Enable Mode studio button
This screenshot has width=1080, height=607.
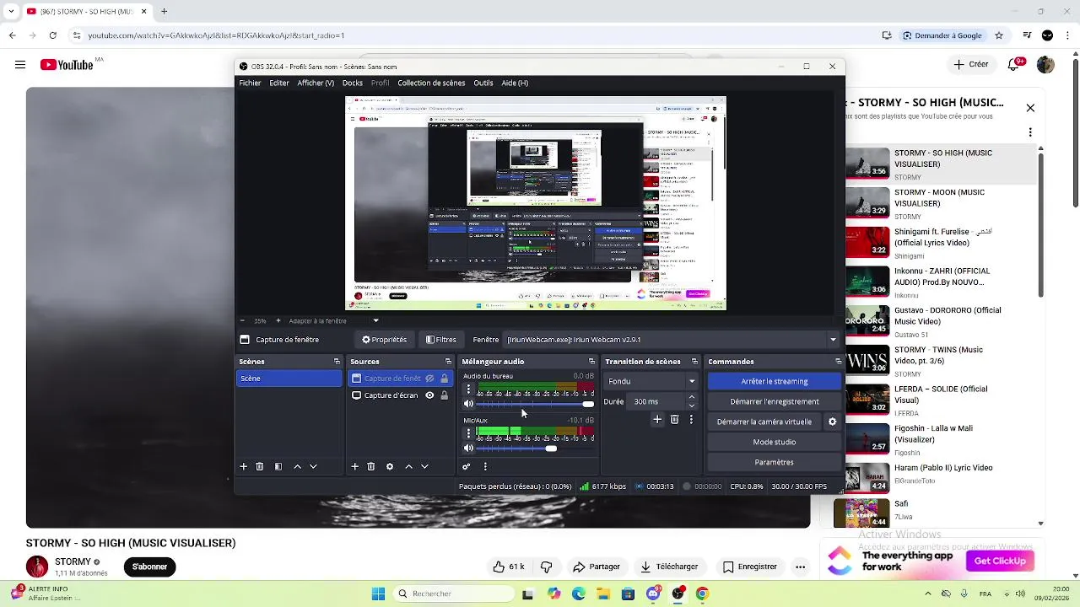coord(775,442)
